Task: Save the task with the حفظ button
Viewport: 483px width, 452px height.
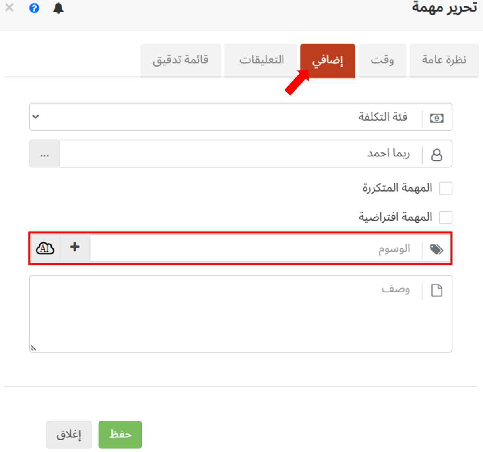Action: tap(120, 434)
